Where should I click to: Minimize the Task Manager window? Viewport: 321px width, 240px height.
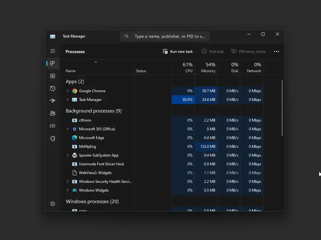point(249,34)
